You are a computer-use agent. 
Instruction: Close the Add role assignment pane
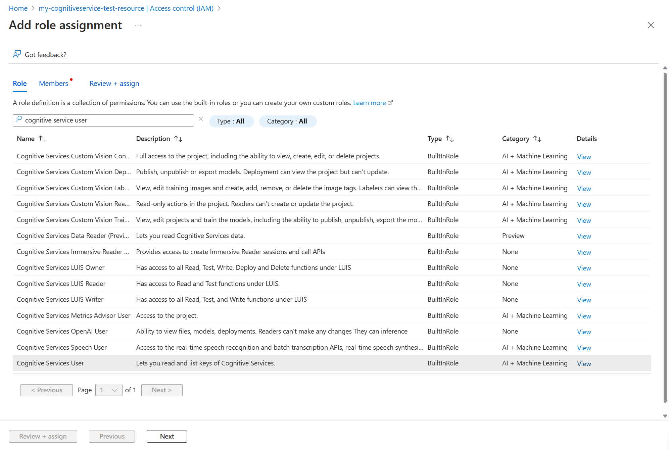[651, 25]
